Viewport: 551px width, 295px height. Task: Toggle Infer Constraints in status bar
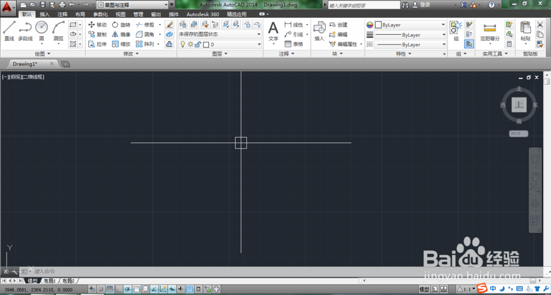click(93, 289)
